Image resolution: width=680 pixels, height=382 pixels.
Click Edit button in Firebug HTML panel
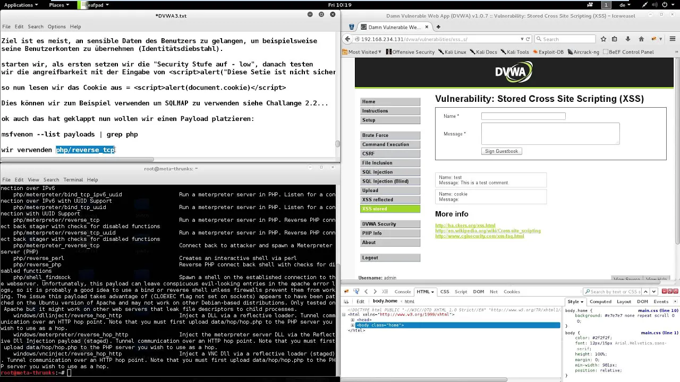coord(360,301)
